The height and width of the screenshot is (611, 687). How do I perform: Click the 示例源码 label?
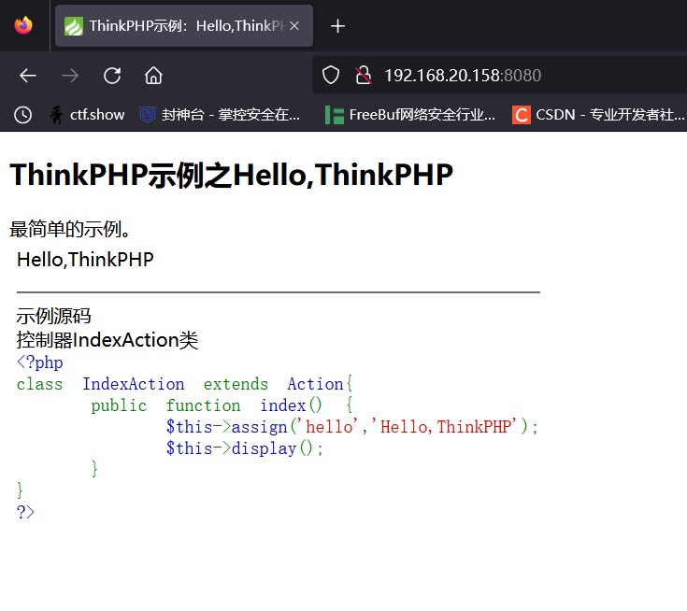53,316
